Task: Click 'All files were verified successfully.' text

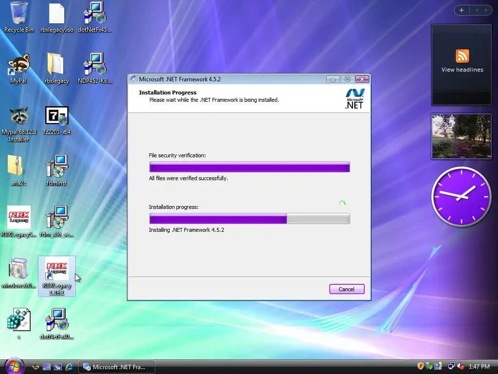Action: 188,178
